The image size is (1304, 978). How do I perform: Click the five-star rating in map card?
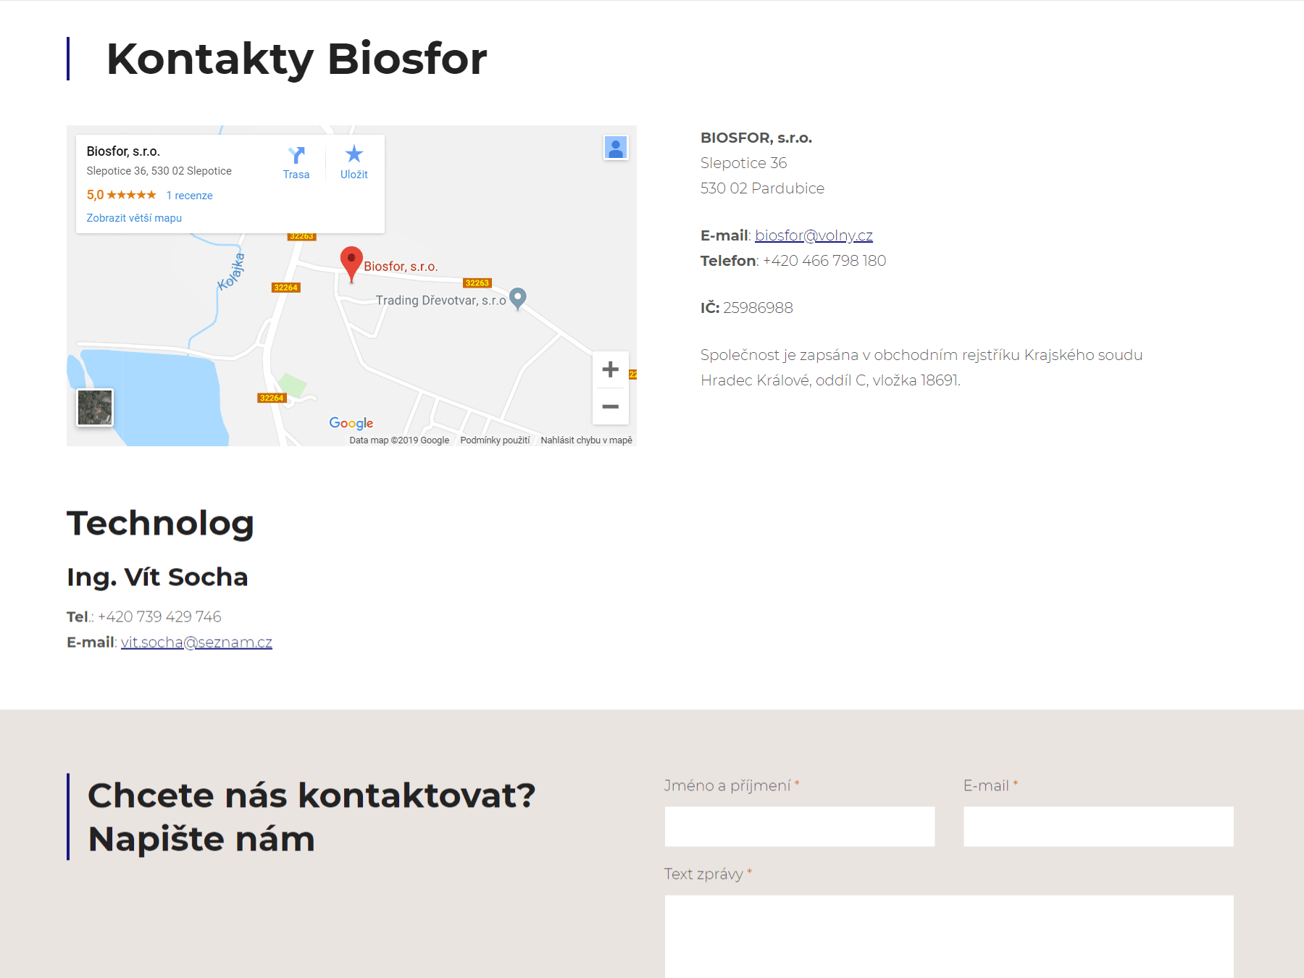pos(131,196)
